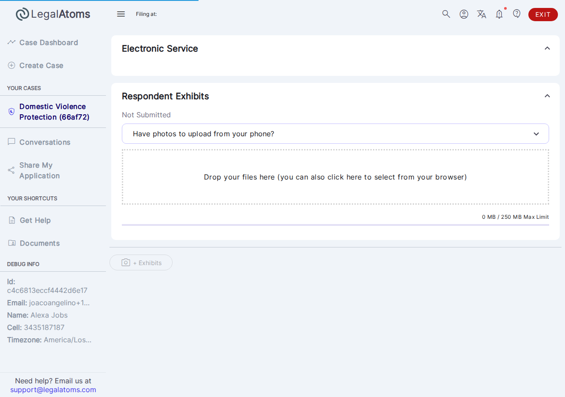Click the upload size progress bar
The height and width of the screenshot is (397, 565).
pos(335,225)
